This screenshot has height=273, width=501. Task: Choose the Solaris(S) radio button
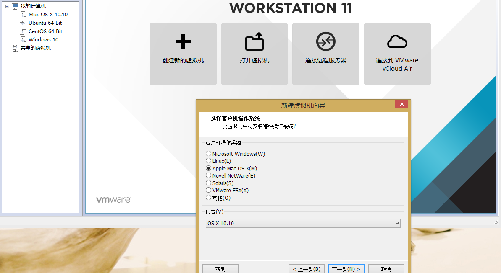point(209,183)
